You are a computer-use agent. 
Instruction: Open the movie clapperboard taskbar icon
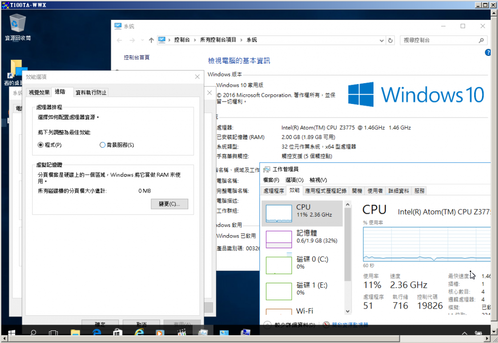click(182, 333)
